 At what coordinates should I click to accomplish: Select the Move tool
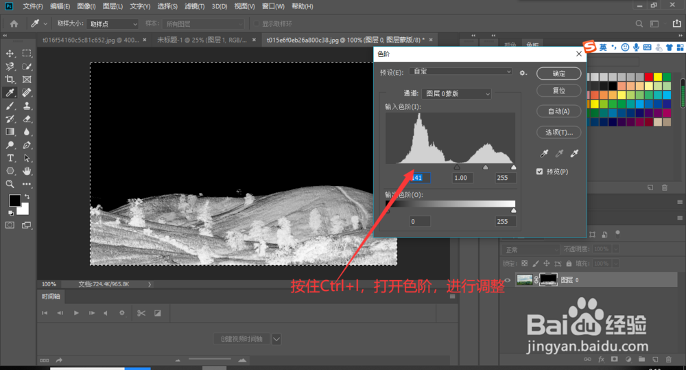click(x=10, y=54)
